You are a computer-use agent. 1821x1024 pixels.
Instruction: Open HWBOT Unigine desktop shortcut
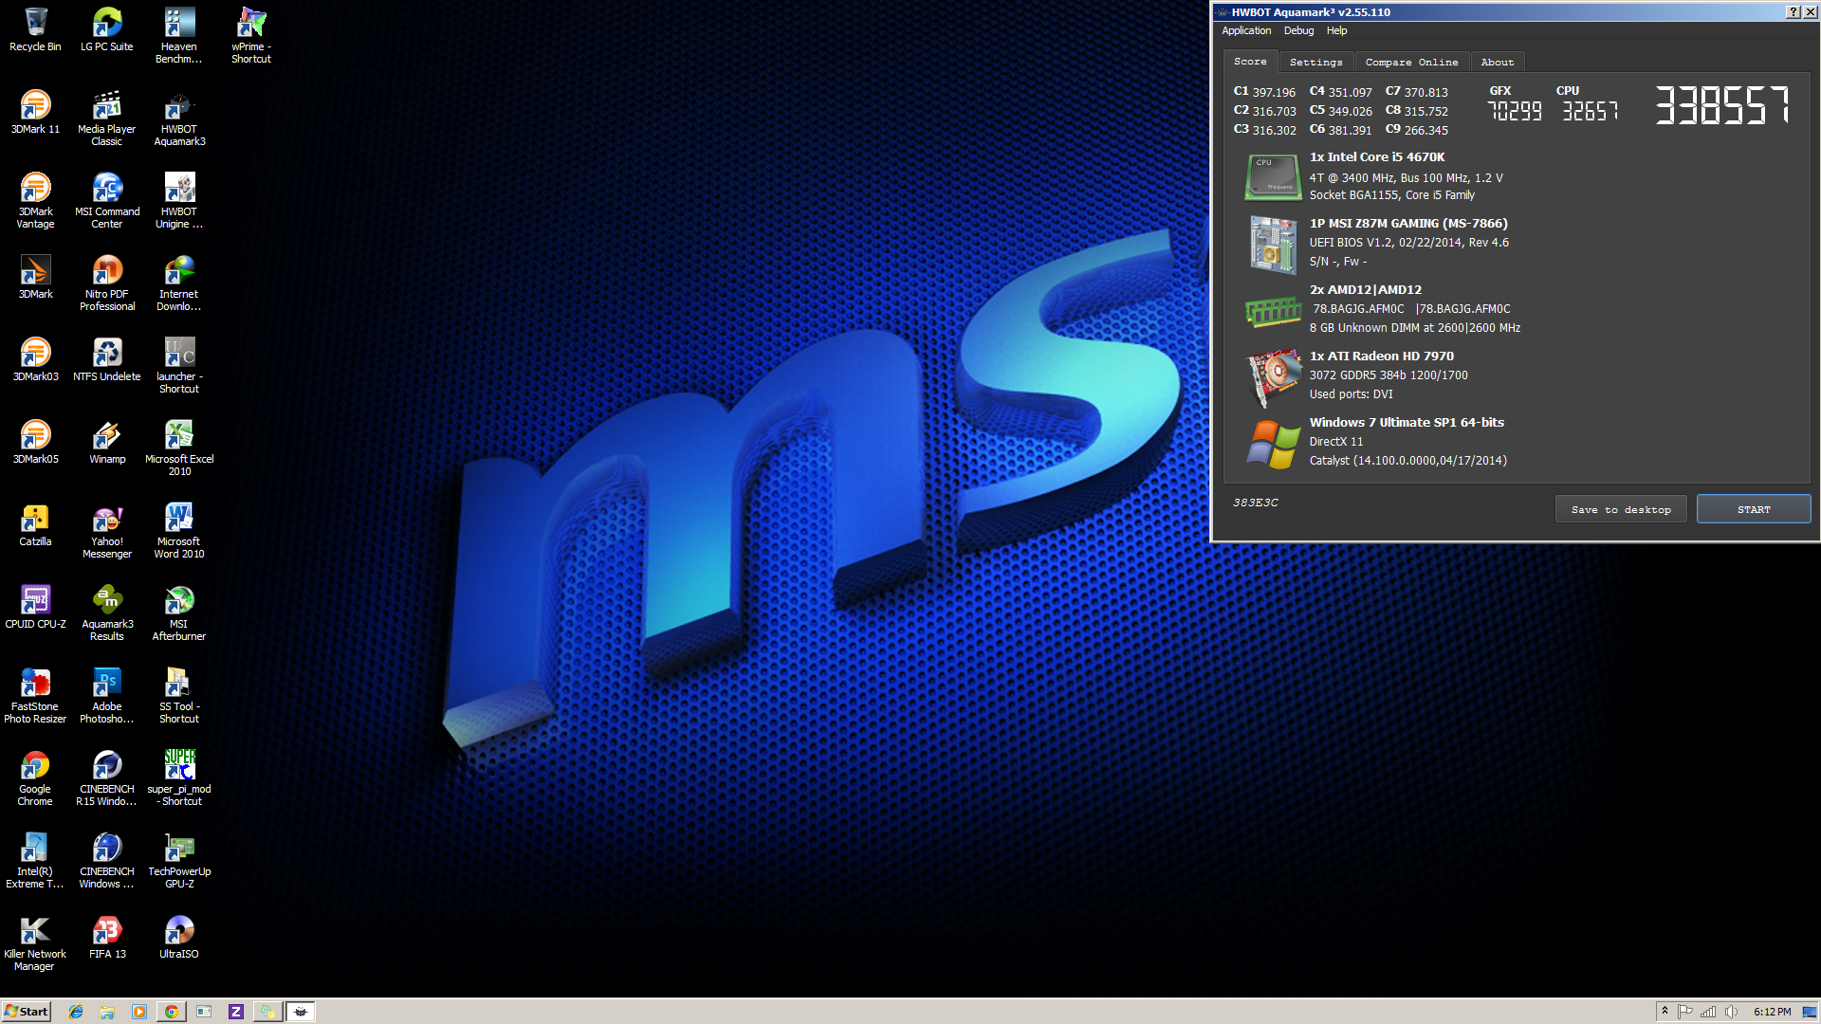[179, 201]
